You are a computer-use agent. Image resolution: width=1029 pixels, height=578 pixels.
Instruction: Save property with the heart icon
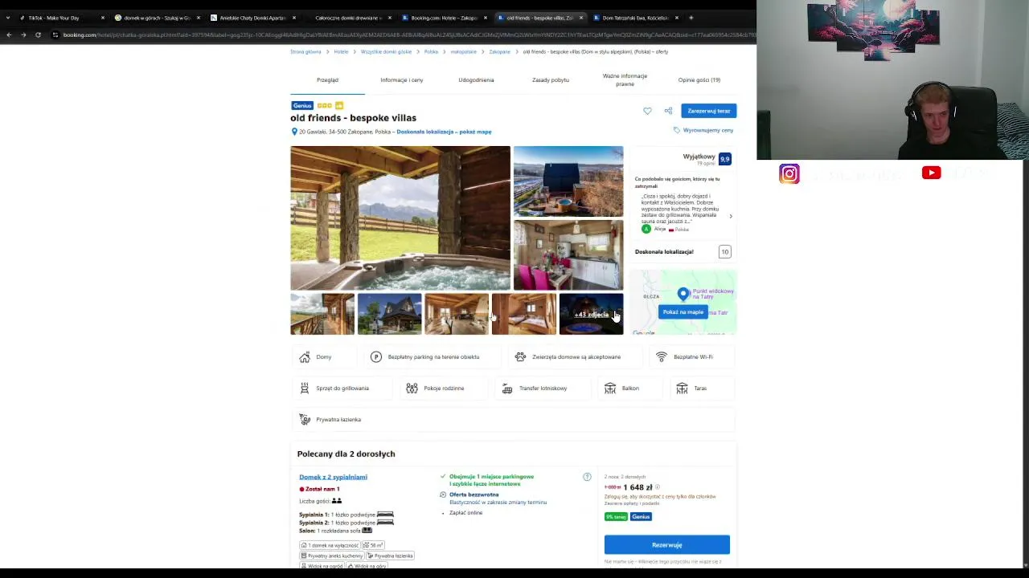click(647, 111)
